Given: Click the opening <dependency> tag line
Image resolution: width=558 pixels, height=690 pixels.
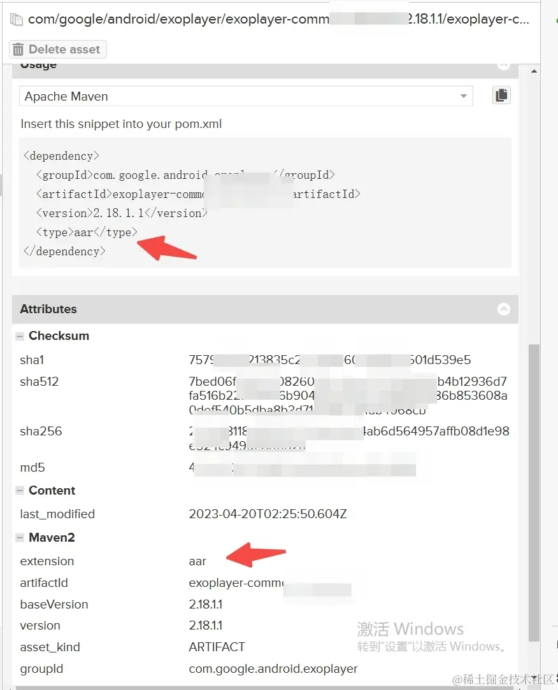Looking at the screenshot, I should point(61,156).
